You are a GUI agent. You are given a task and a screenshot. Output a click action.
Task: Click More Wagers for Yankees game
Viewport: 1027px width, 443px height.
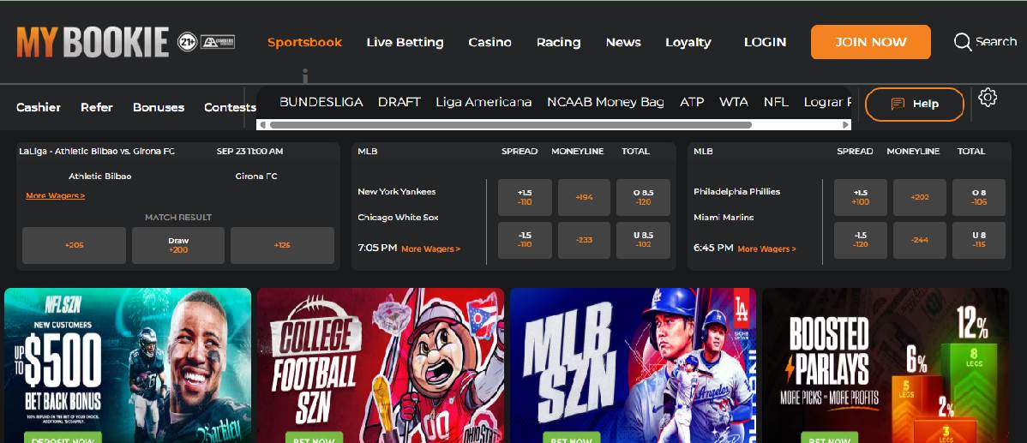[430, 249]
